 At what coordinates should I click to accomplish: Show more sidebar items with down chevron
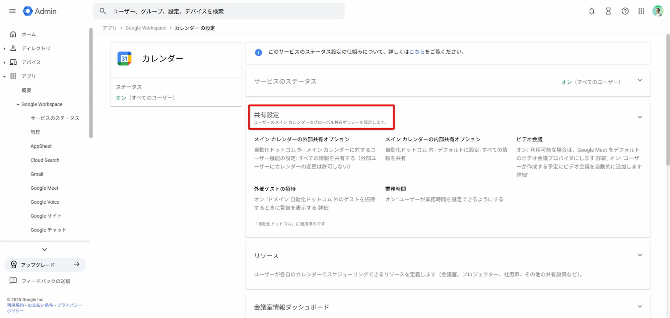pyautogui.click(x=45, y=250)
